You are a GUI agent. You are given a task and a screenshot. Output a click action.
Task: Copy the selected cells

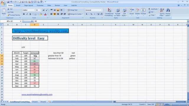10,12
